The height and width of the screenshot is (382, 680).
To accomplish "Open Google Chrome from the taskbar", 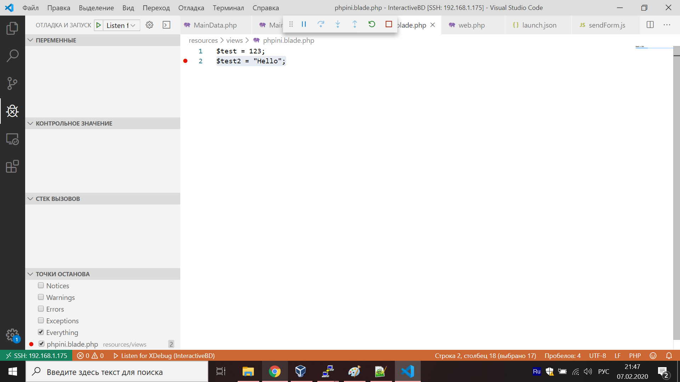I will pyautogui.click(x=274, y=372).
